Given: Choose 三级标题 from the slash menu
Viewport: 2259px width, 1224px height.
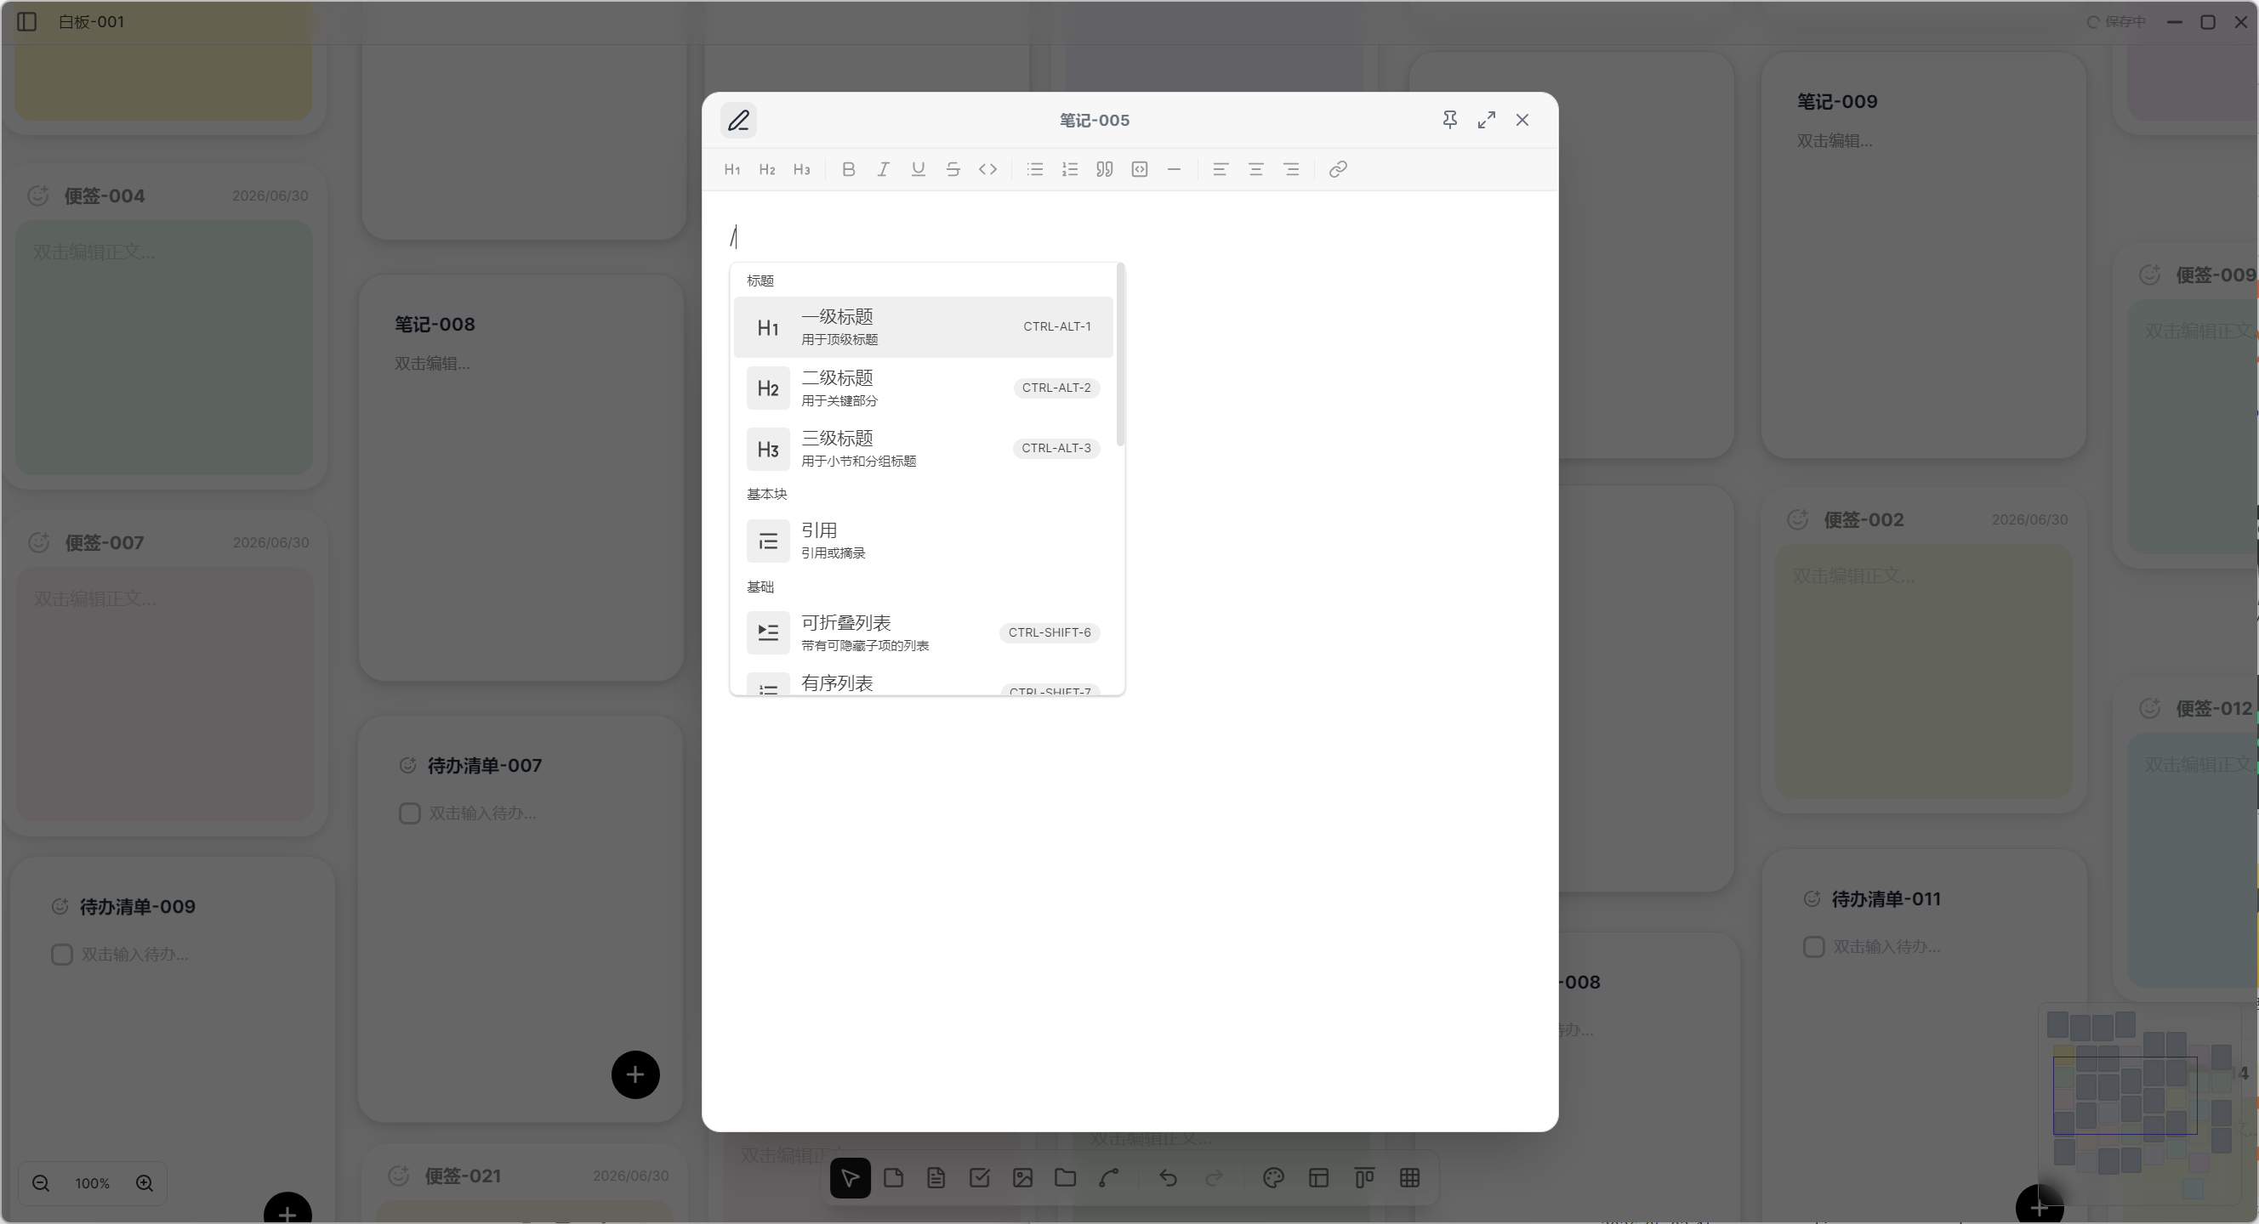Looking at the screenshot, I should coord(924,449).
